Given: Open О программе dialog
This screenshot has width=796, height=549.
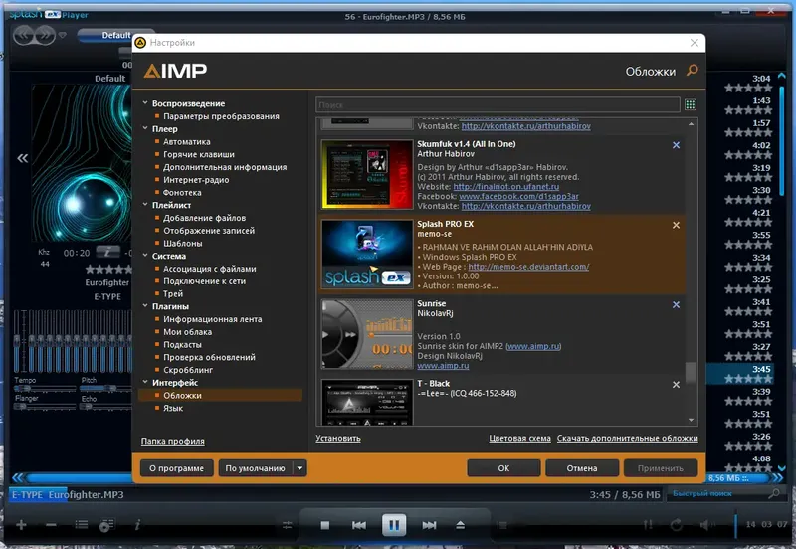Looking at the screenshot, I should click(x=177, y=468).
